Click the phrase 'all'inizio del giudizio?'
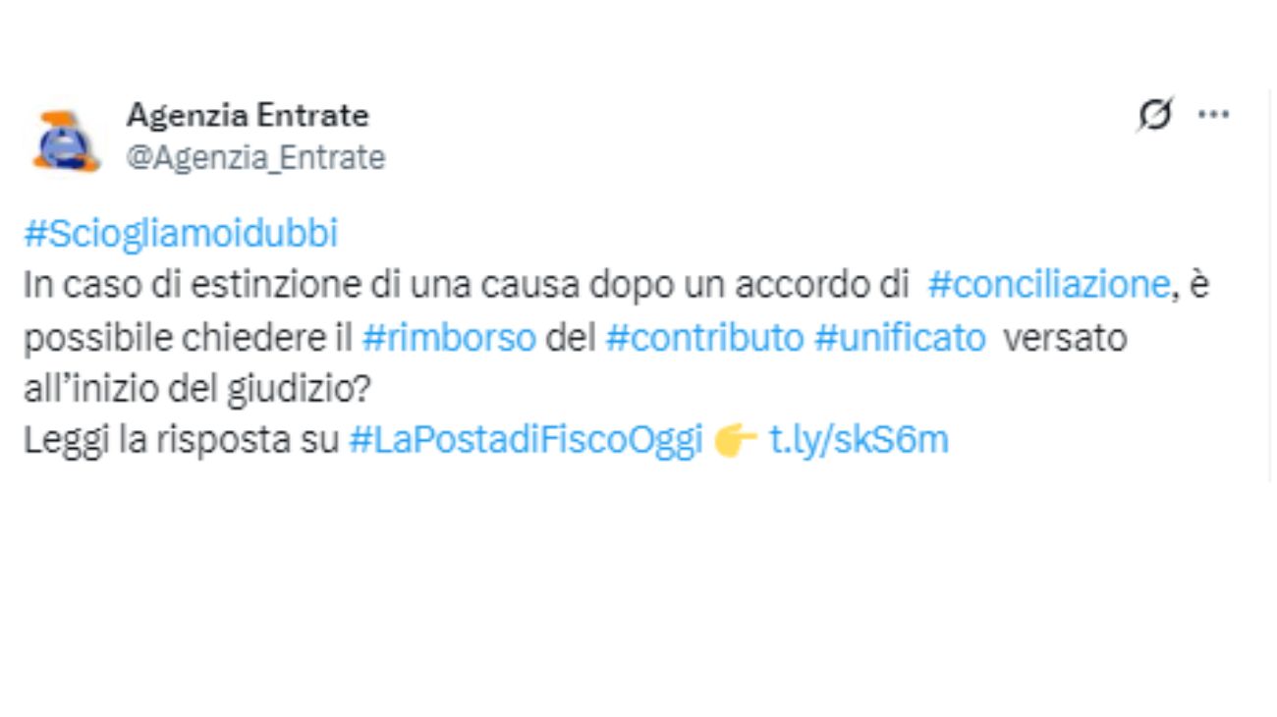This screenshot has width=1277, height=717. click(197, 390)
